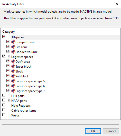Select the Logistics space type 5 item

30,81
